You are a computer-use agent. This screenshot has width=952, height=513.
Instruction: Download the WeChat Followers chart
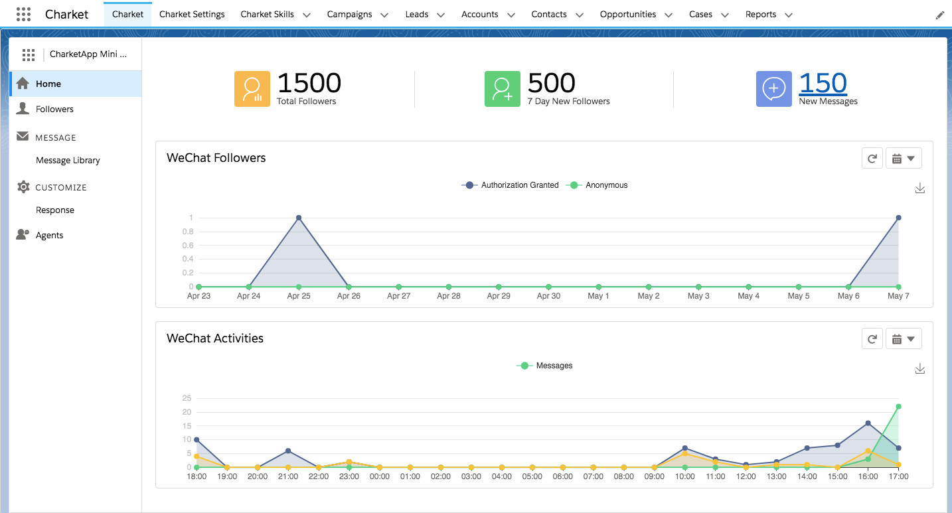point(919,188)
